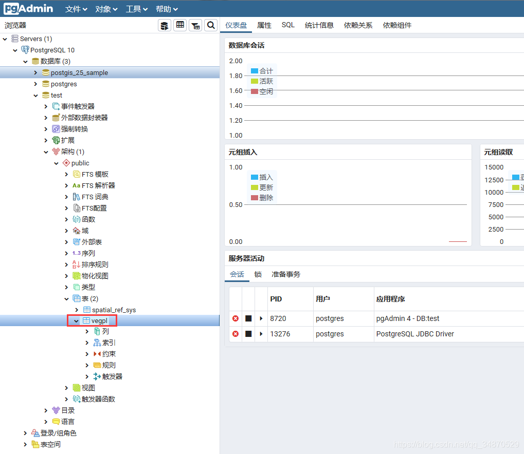Click the 函数 functions icon
The height and width of the screenshot is (454, 524).
click(x=76, y=219)
